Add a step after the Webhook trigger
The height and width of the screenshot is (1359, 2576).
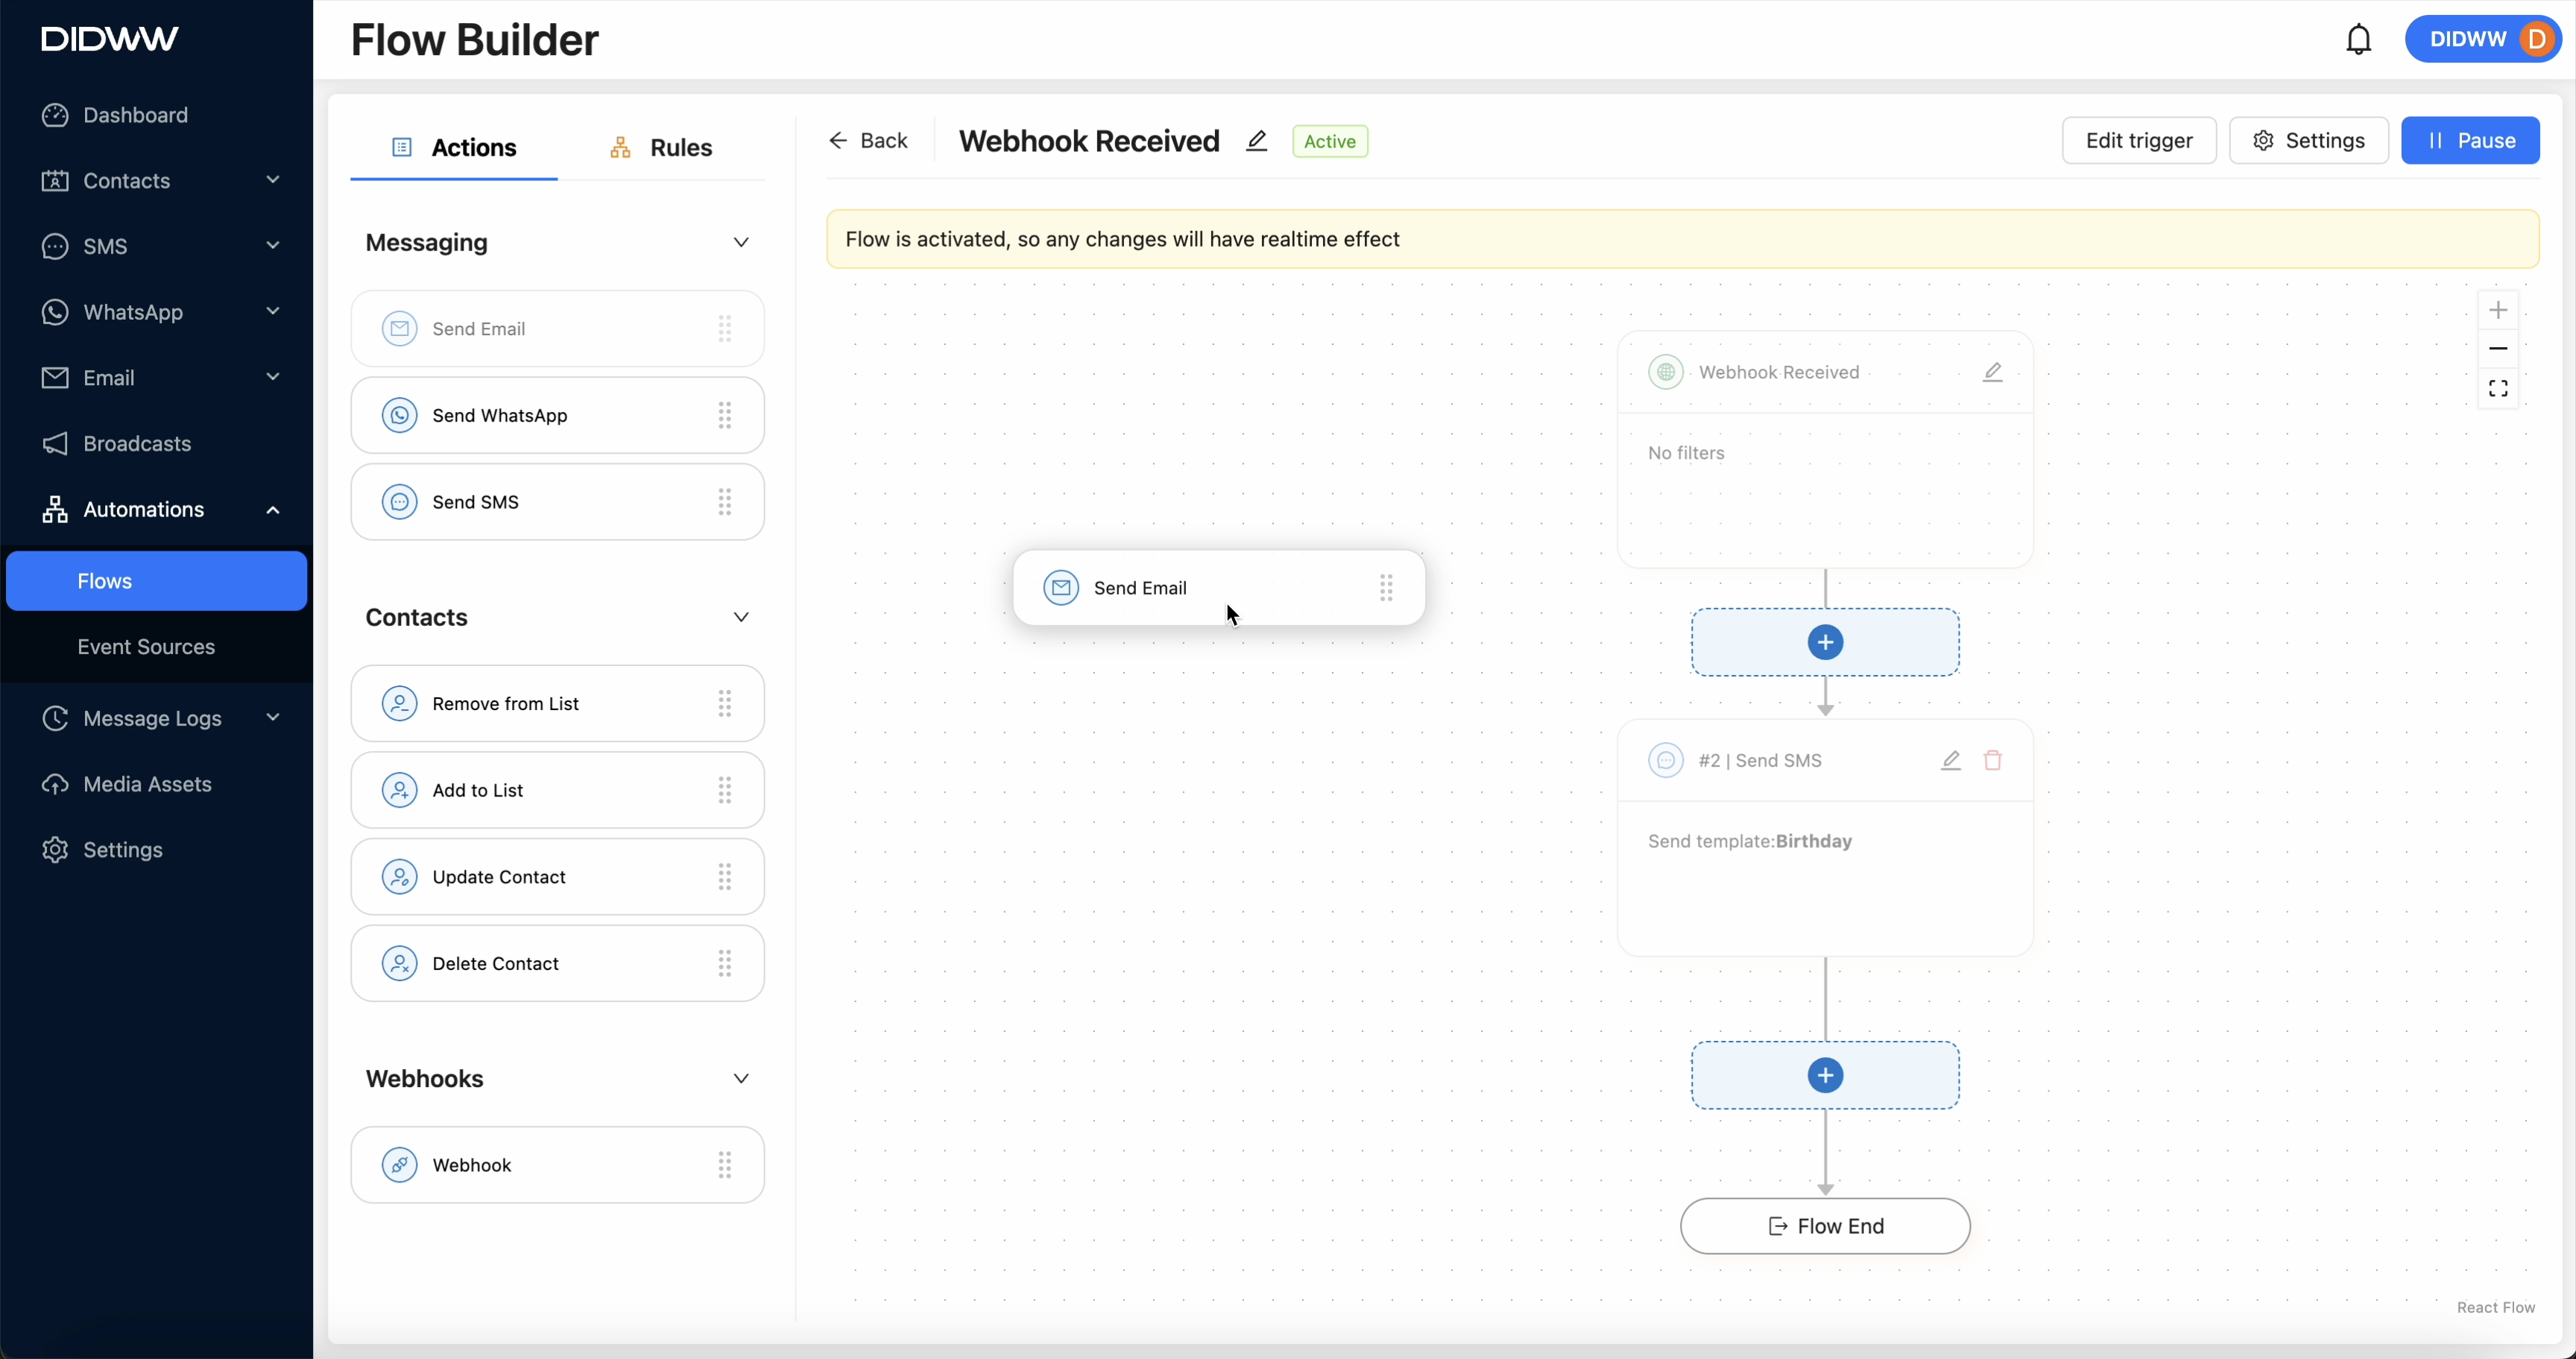click(x=1825, y=642)
